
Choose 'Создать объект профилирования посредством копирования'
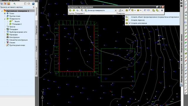155,17
